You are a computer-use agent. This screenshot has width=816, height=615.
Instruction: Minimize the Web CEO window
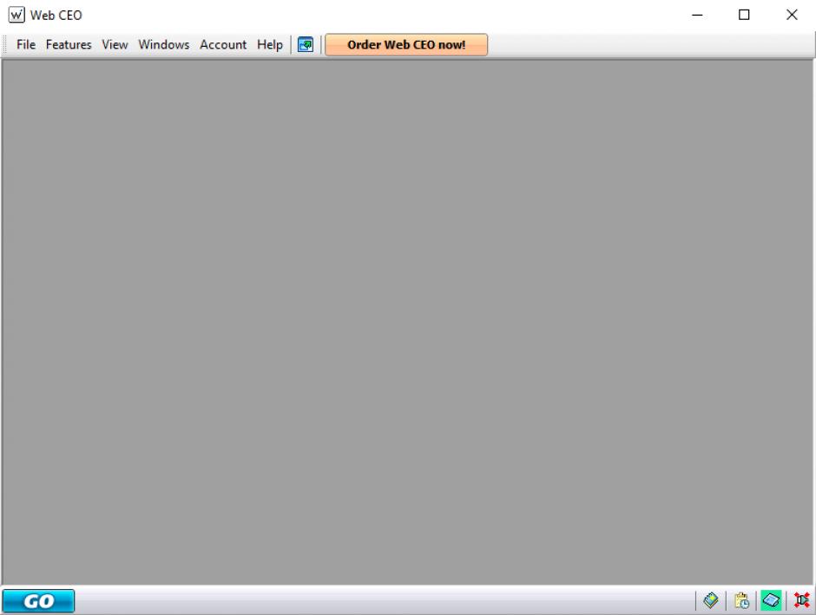tap(697, 15)
